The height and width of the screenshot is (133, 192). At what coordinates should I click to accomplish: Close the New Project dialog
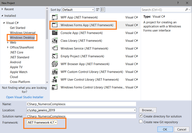point(187,3)
